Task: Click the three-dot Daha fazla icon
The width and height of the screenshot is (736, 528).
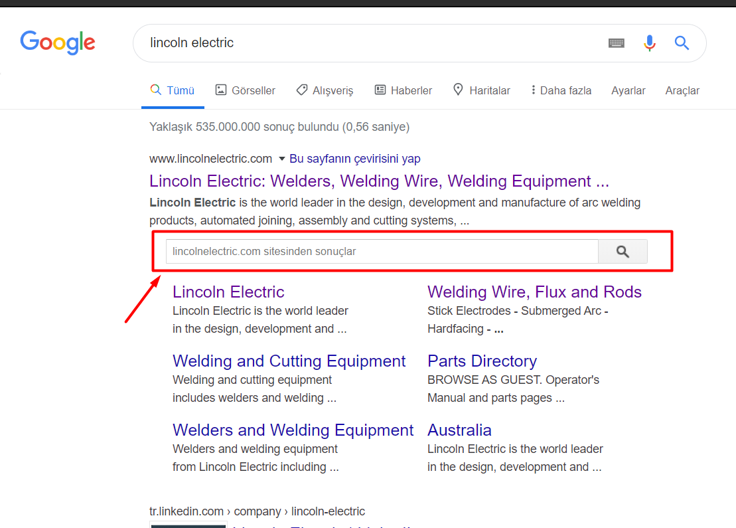Action: tap(533, 90)
